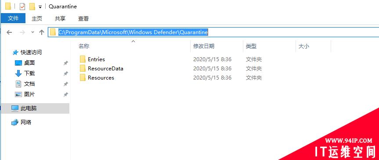
Task: Click the folder icon in the title bar
Action: [x=8, y=7]
